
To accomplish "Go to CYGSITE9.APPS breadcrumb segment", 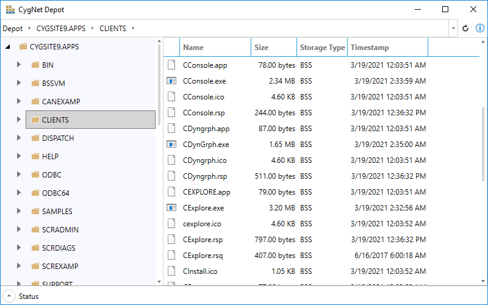I will point(61,29).
